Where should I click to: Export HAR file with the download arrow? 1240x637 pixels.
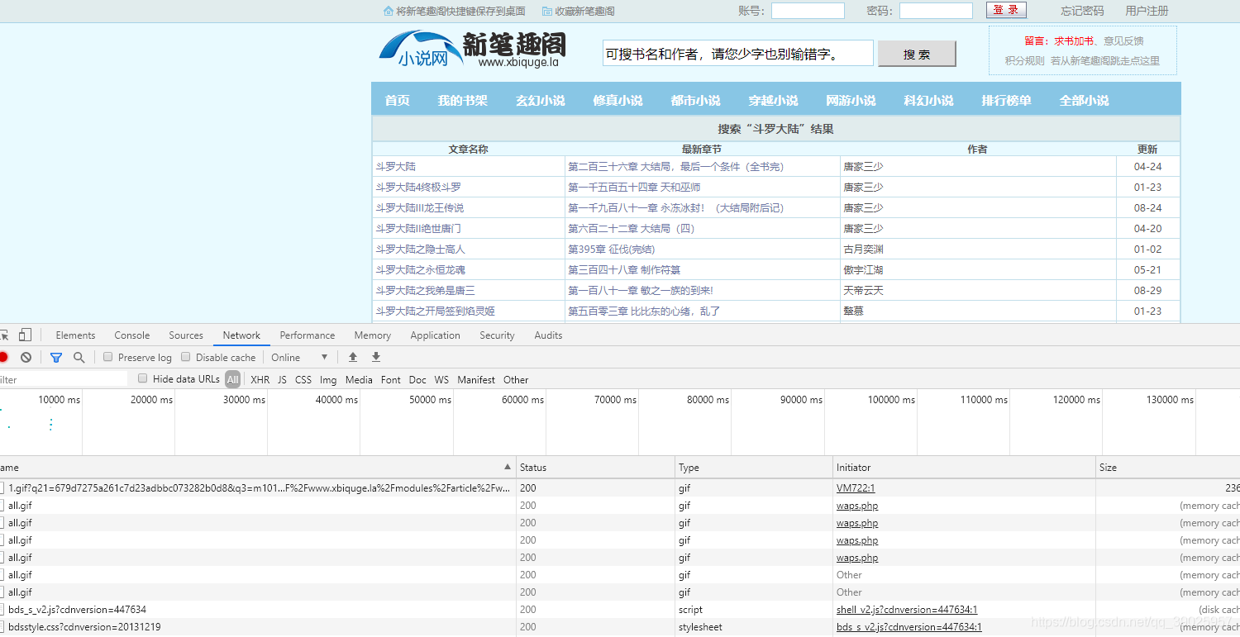[376, 357]
